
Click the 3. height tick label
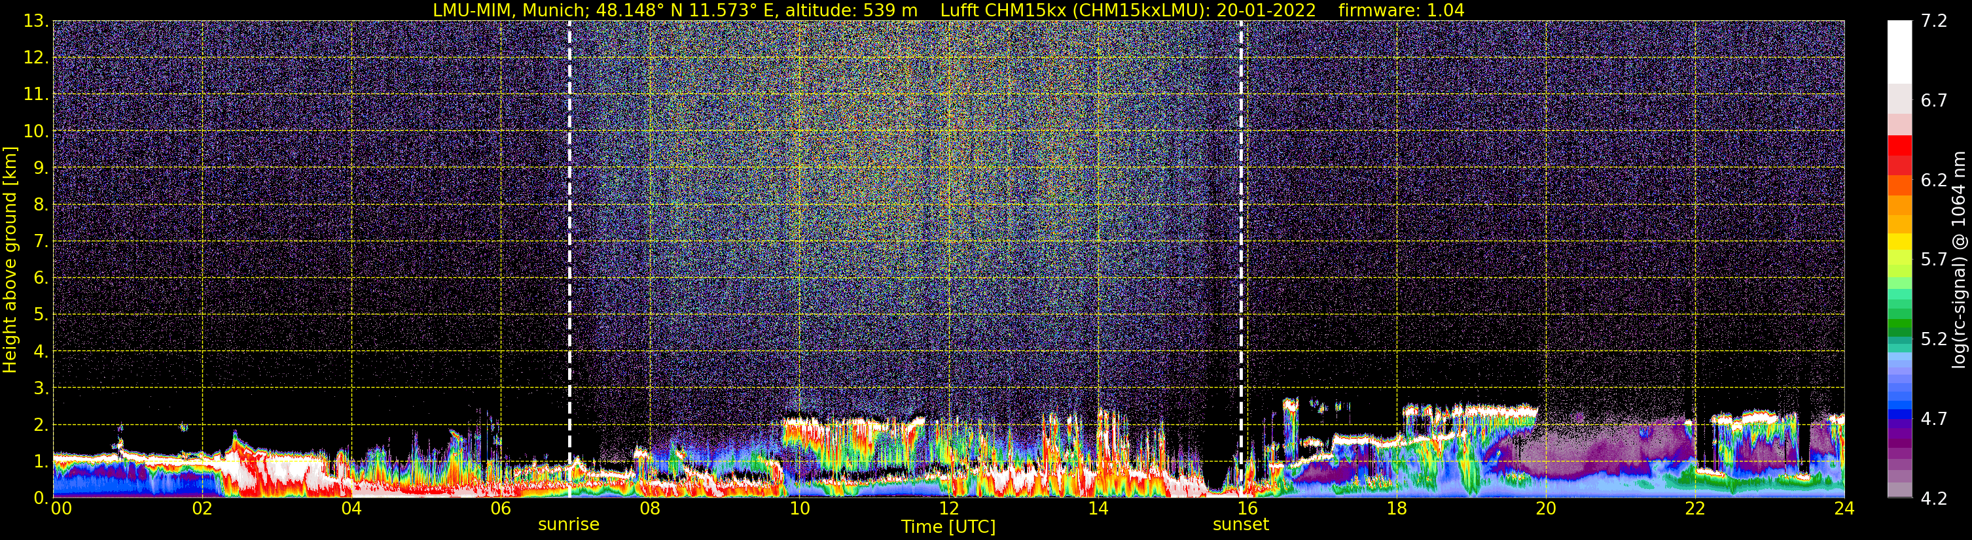click(41, 388)
